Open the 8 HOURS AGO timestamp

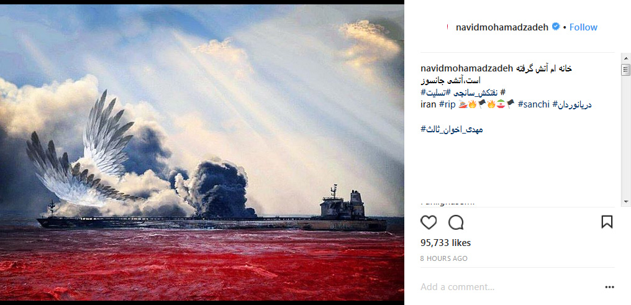coord(444,259)
